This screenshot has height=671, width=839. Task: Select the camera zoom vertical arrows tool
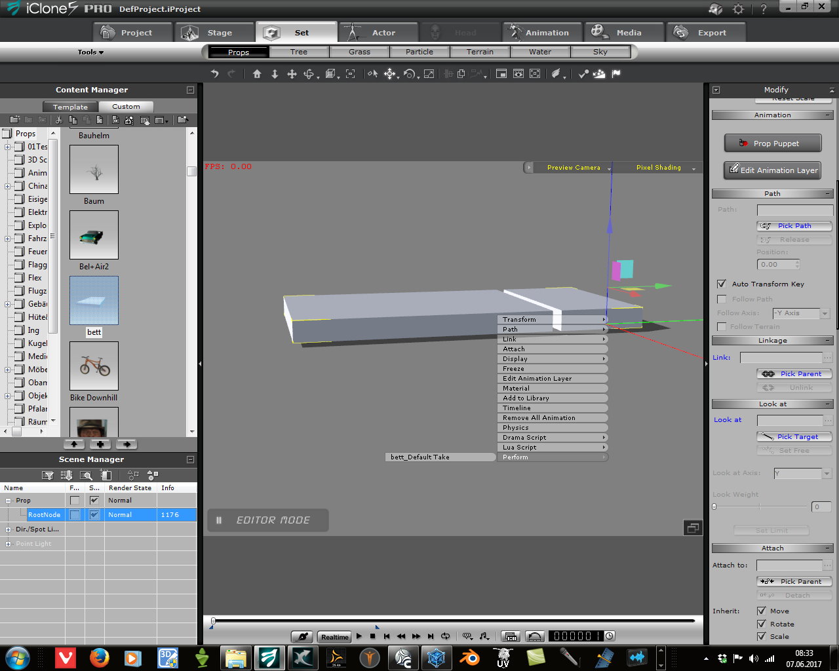tap(275, 74)
